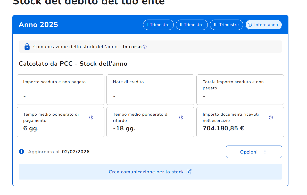Select the Note di credito card

pyautogui.click(x=150, y=89)
